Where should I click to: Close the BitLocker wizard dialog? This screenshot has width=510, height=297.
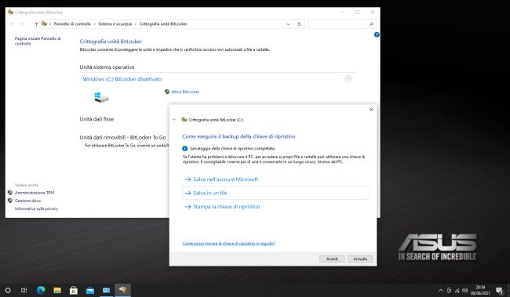371,110
